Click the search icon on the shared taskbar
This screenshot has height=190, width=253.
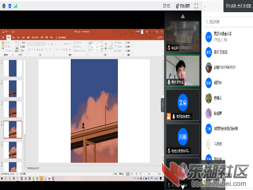6,178
